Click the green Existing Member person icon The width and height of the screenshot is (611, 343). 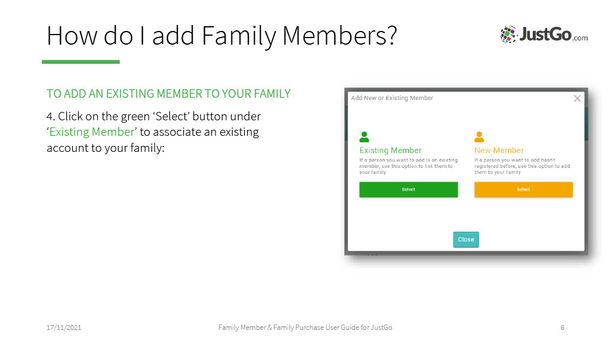(365, 137)
